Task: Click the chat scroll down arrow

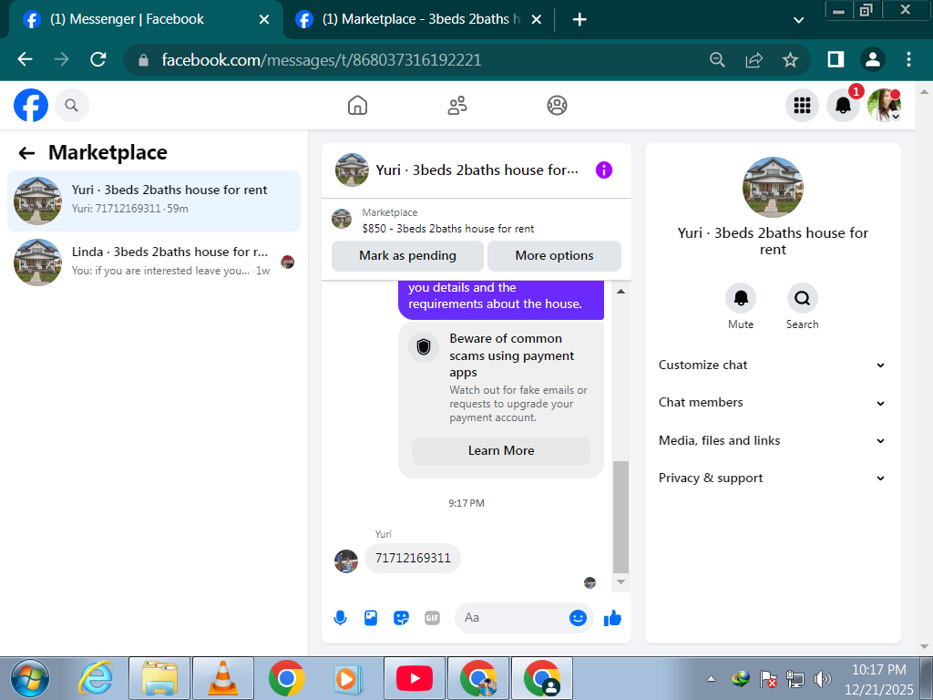Action: [620, 582]
